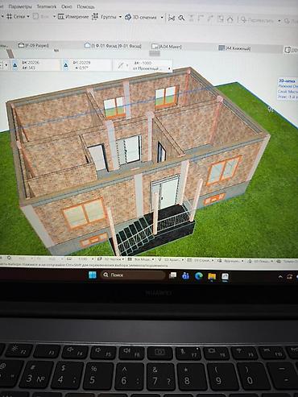The height and width of the screenshot is (397, 298).
Task: Switch to the Р-09 Разрез tab
Action: (34, 45)
